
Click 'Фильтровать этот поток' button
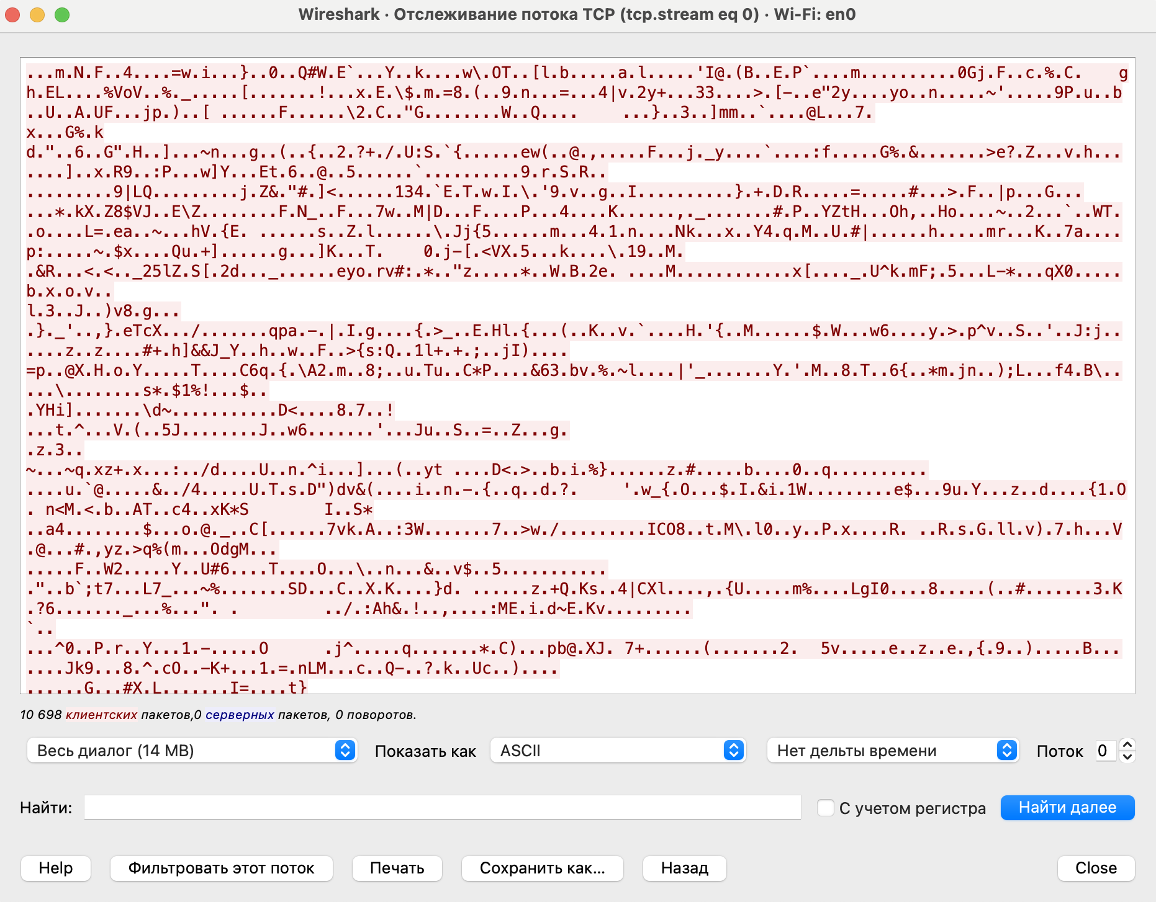(221, 868)
